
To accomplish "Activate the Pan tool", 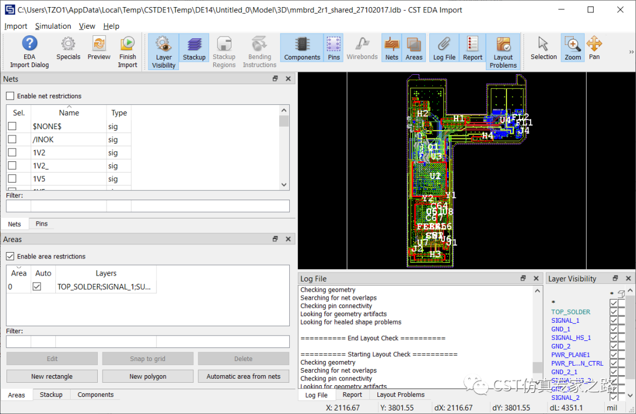I will pos(594,49).
